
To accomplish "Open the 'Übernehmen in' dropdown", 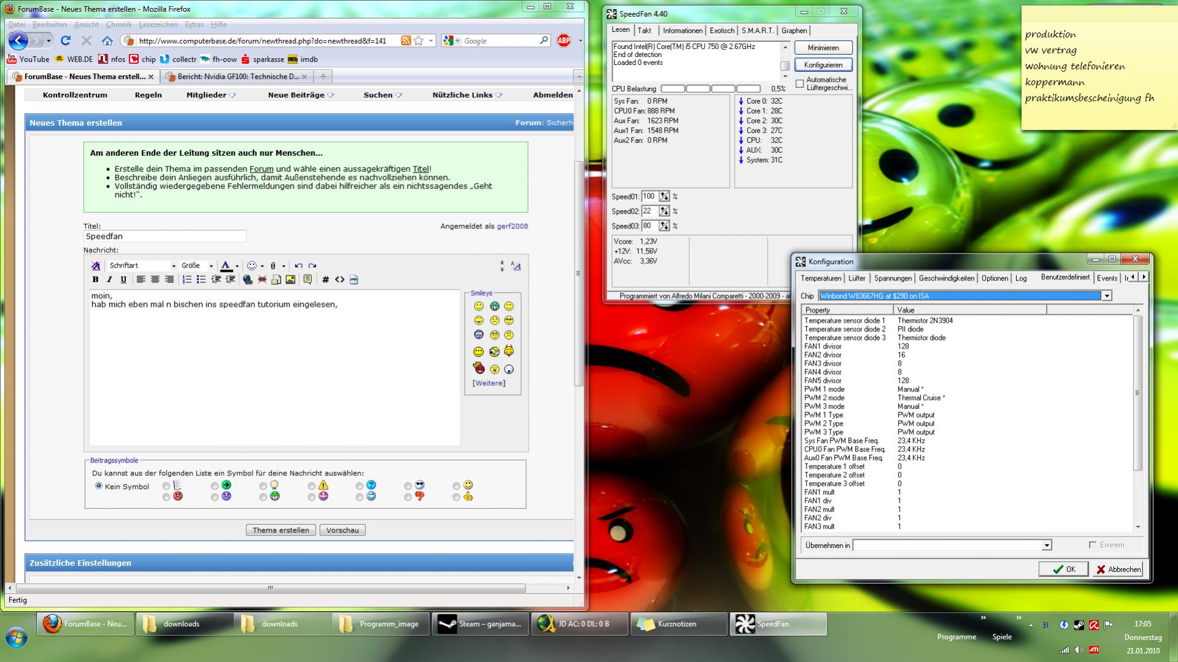I will pos(1047,545).
